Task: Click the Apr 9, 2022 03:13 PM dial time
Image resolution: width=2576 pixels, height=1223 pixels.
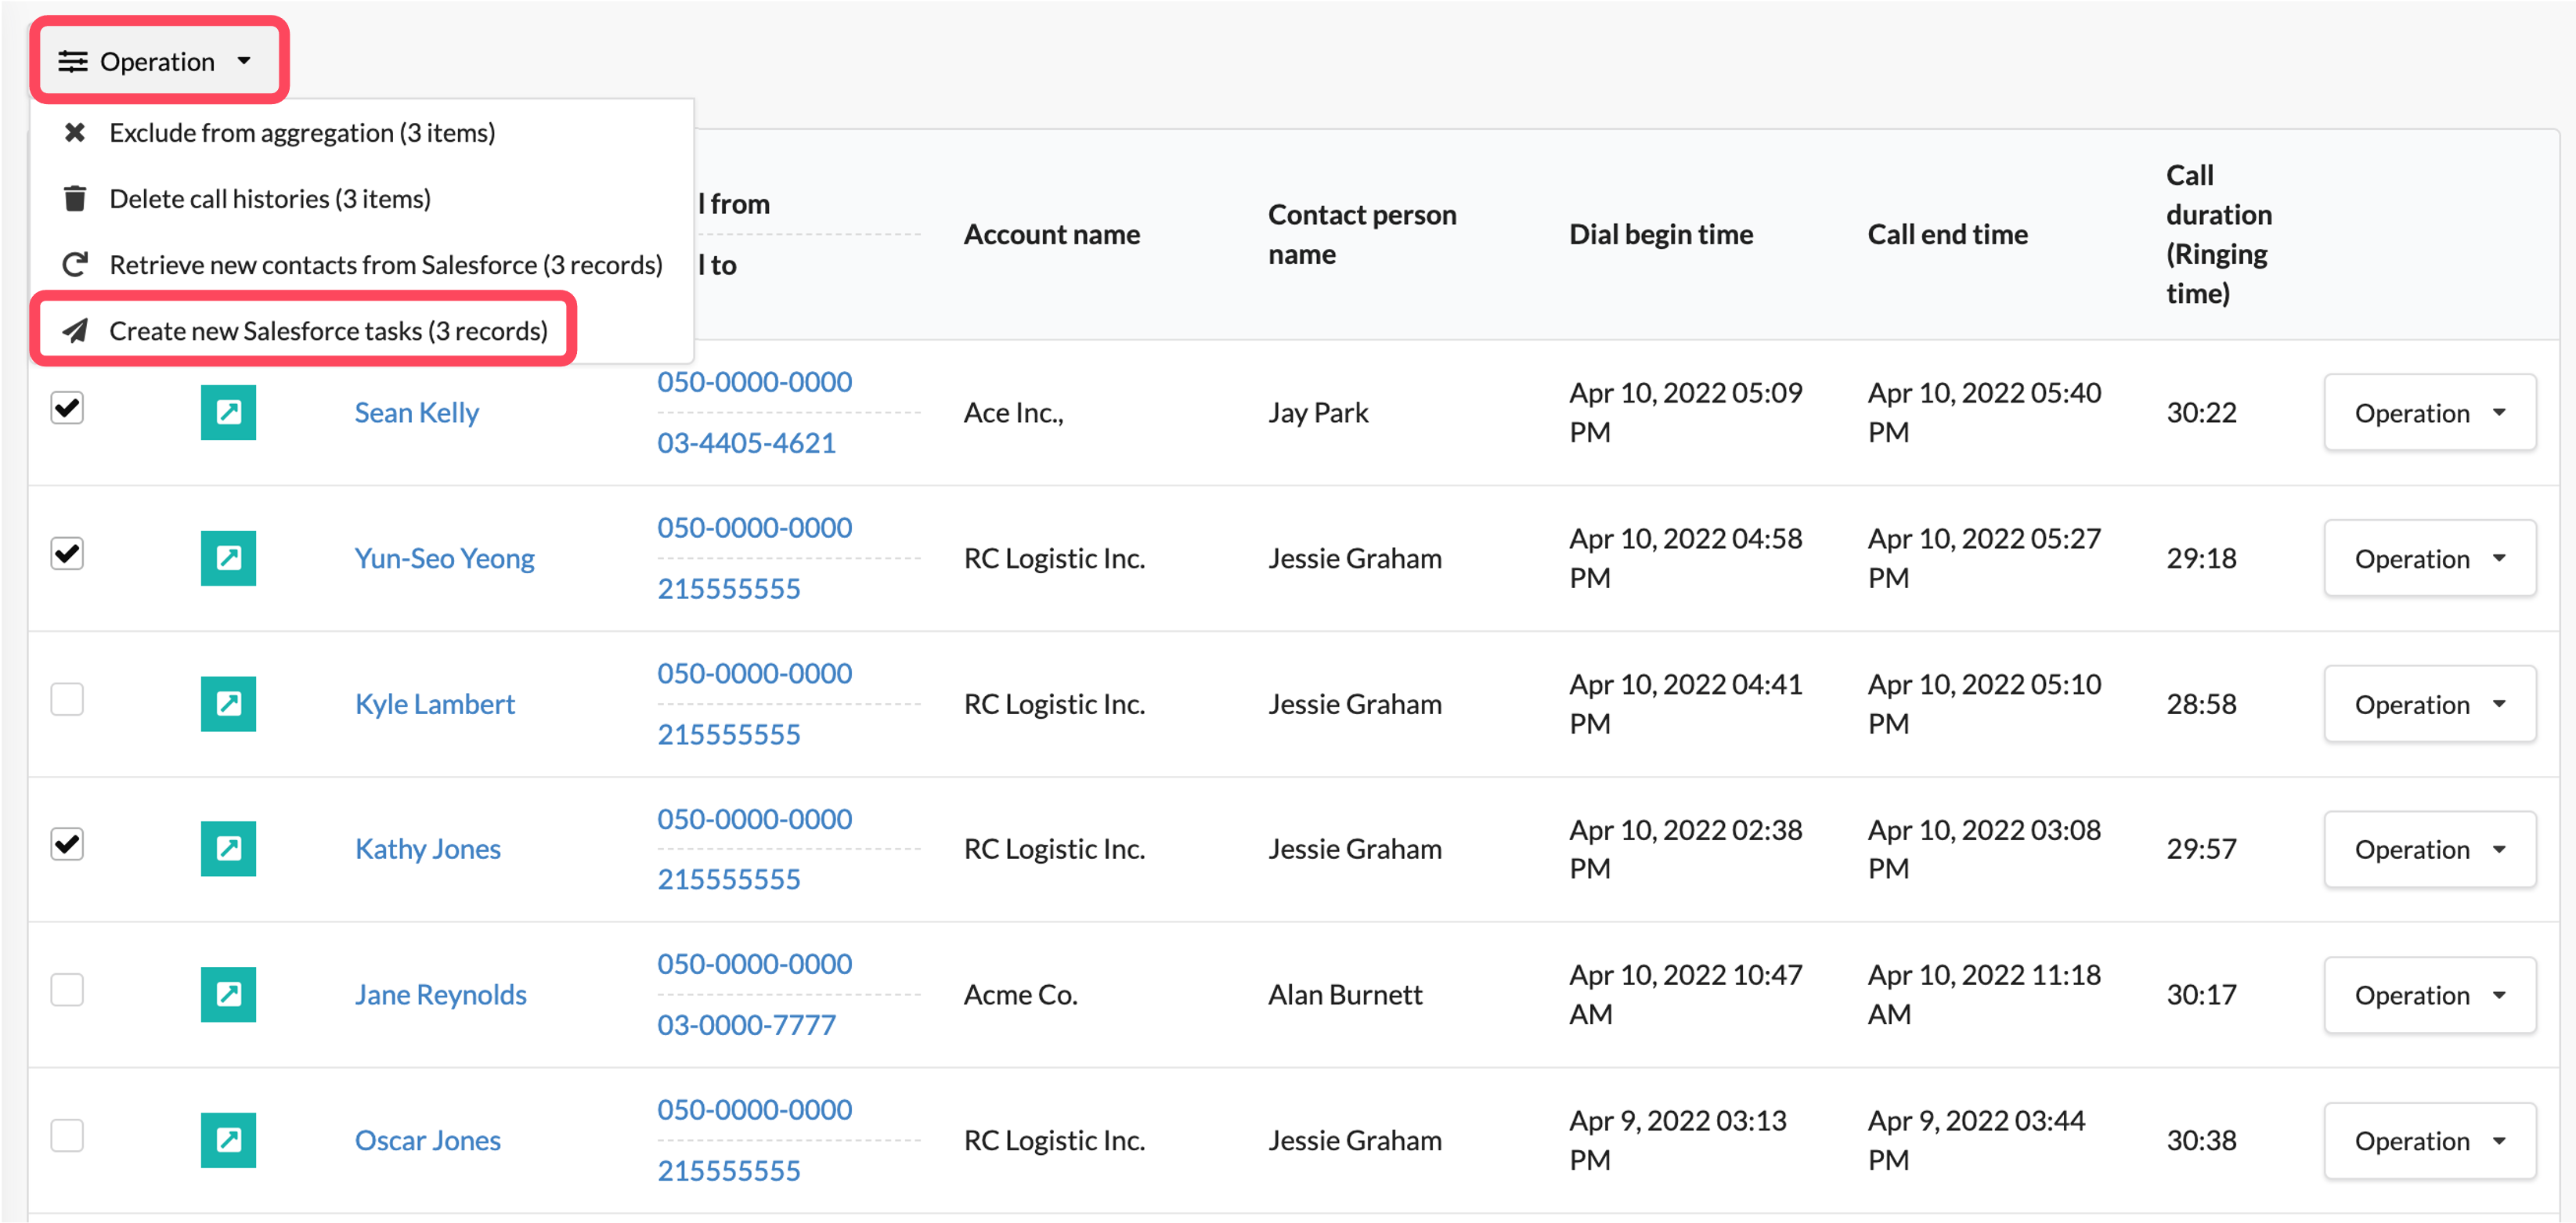Action: tap(1678, 1141)
